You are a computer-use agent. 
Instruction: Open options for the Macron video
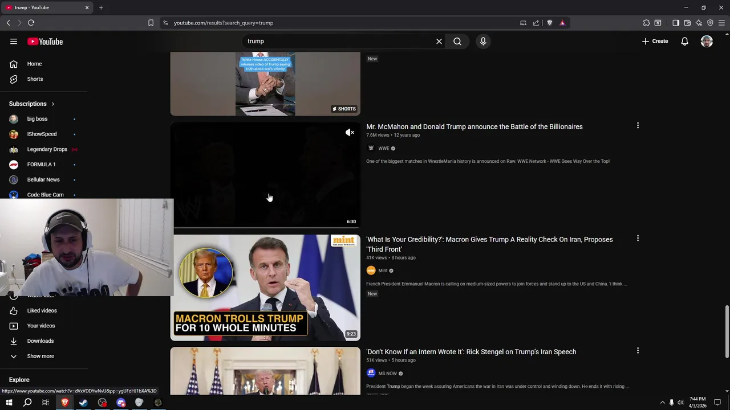click(638, 239)
